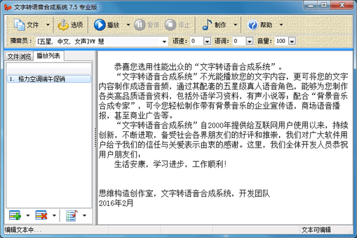Switch to the 播放列表 tab
Viewport: 357px width, 238px height.
[49, 56]
